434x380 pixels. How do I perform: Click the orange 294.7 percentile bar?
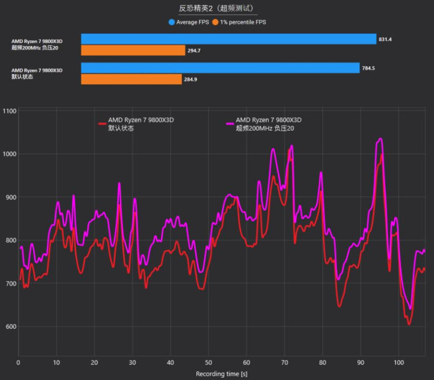[133, 51]
